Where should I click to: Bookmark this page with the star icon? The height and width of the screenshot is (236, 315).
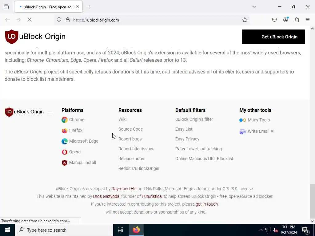[x=245, y=20]
